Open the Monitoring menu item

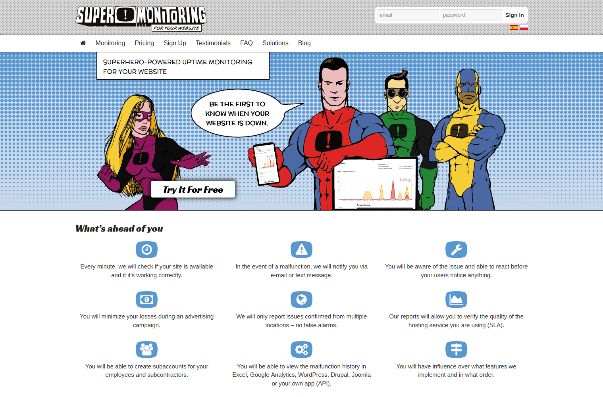coord(110,43)
